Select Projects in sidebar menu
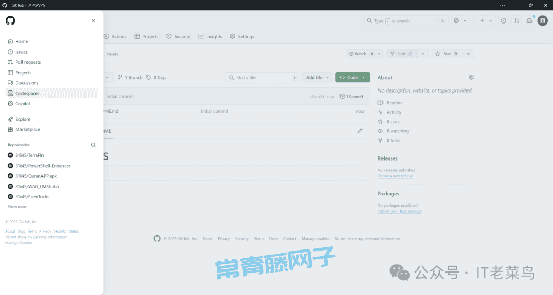The height and width of the screenshot is (295, 553). (52, 73)
